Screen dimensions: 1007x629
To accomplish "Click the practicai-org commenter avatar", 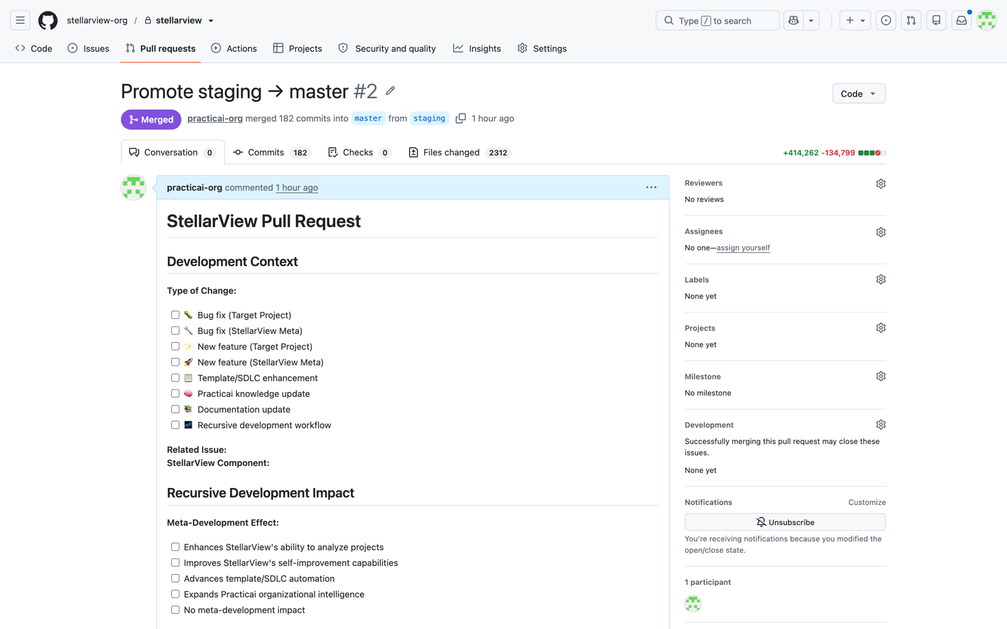I will [133, 187].
